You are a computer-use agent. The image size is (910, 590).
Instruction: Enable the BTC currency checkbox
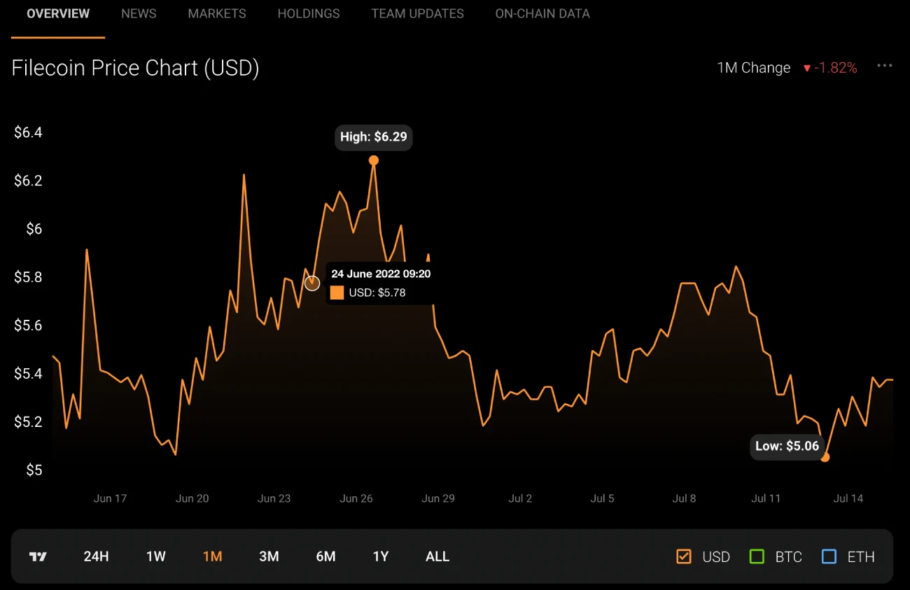(x=757, y=557)
